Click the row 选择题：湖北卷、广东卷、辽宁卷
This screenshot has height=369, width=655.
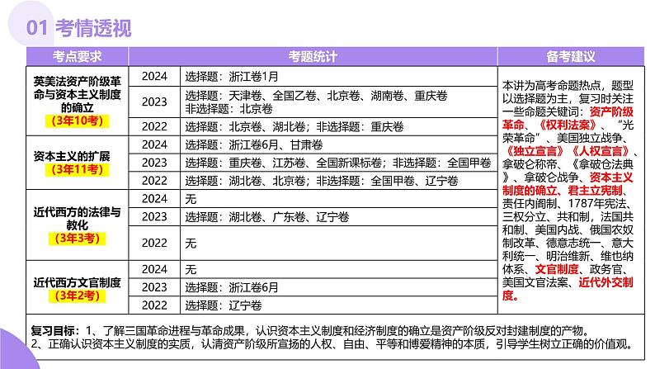pyautogui.click(x=339, y=217)
